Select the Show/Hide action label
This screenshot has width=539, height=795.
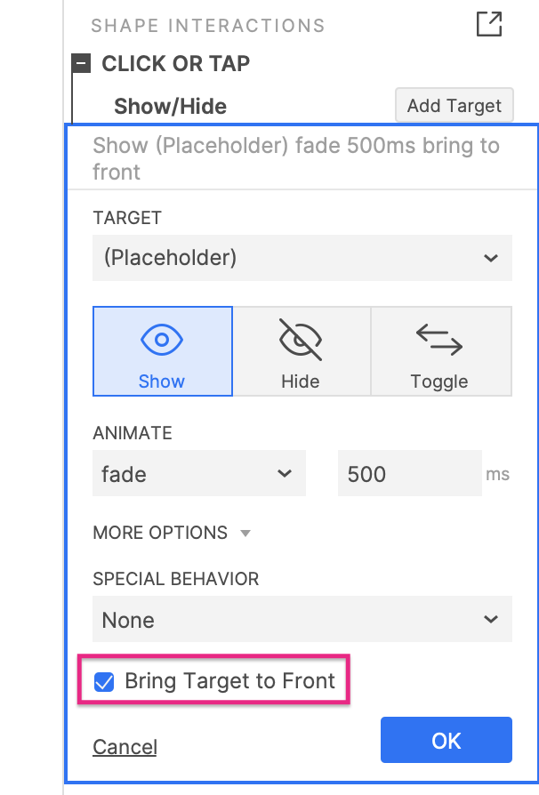[x=171, y=107]
